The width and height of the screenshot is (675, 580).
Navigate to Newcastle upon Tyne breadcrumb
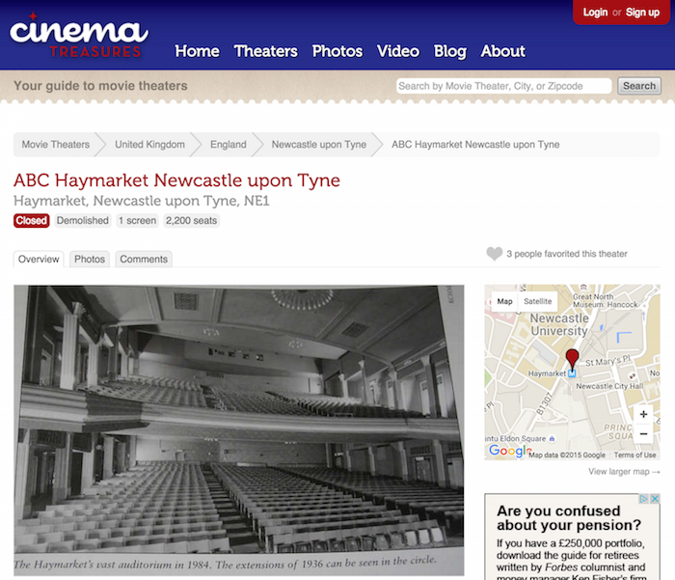click(318, 145)
